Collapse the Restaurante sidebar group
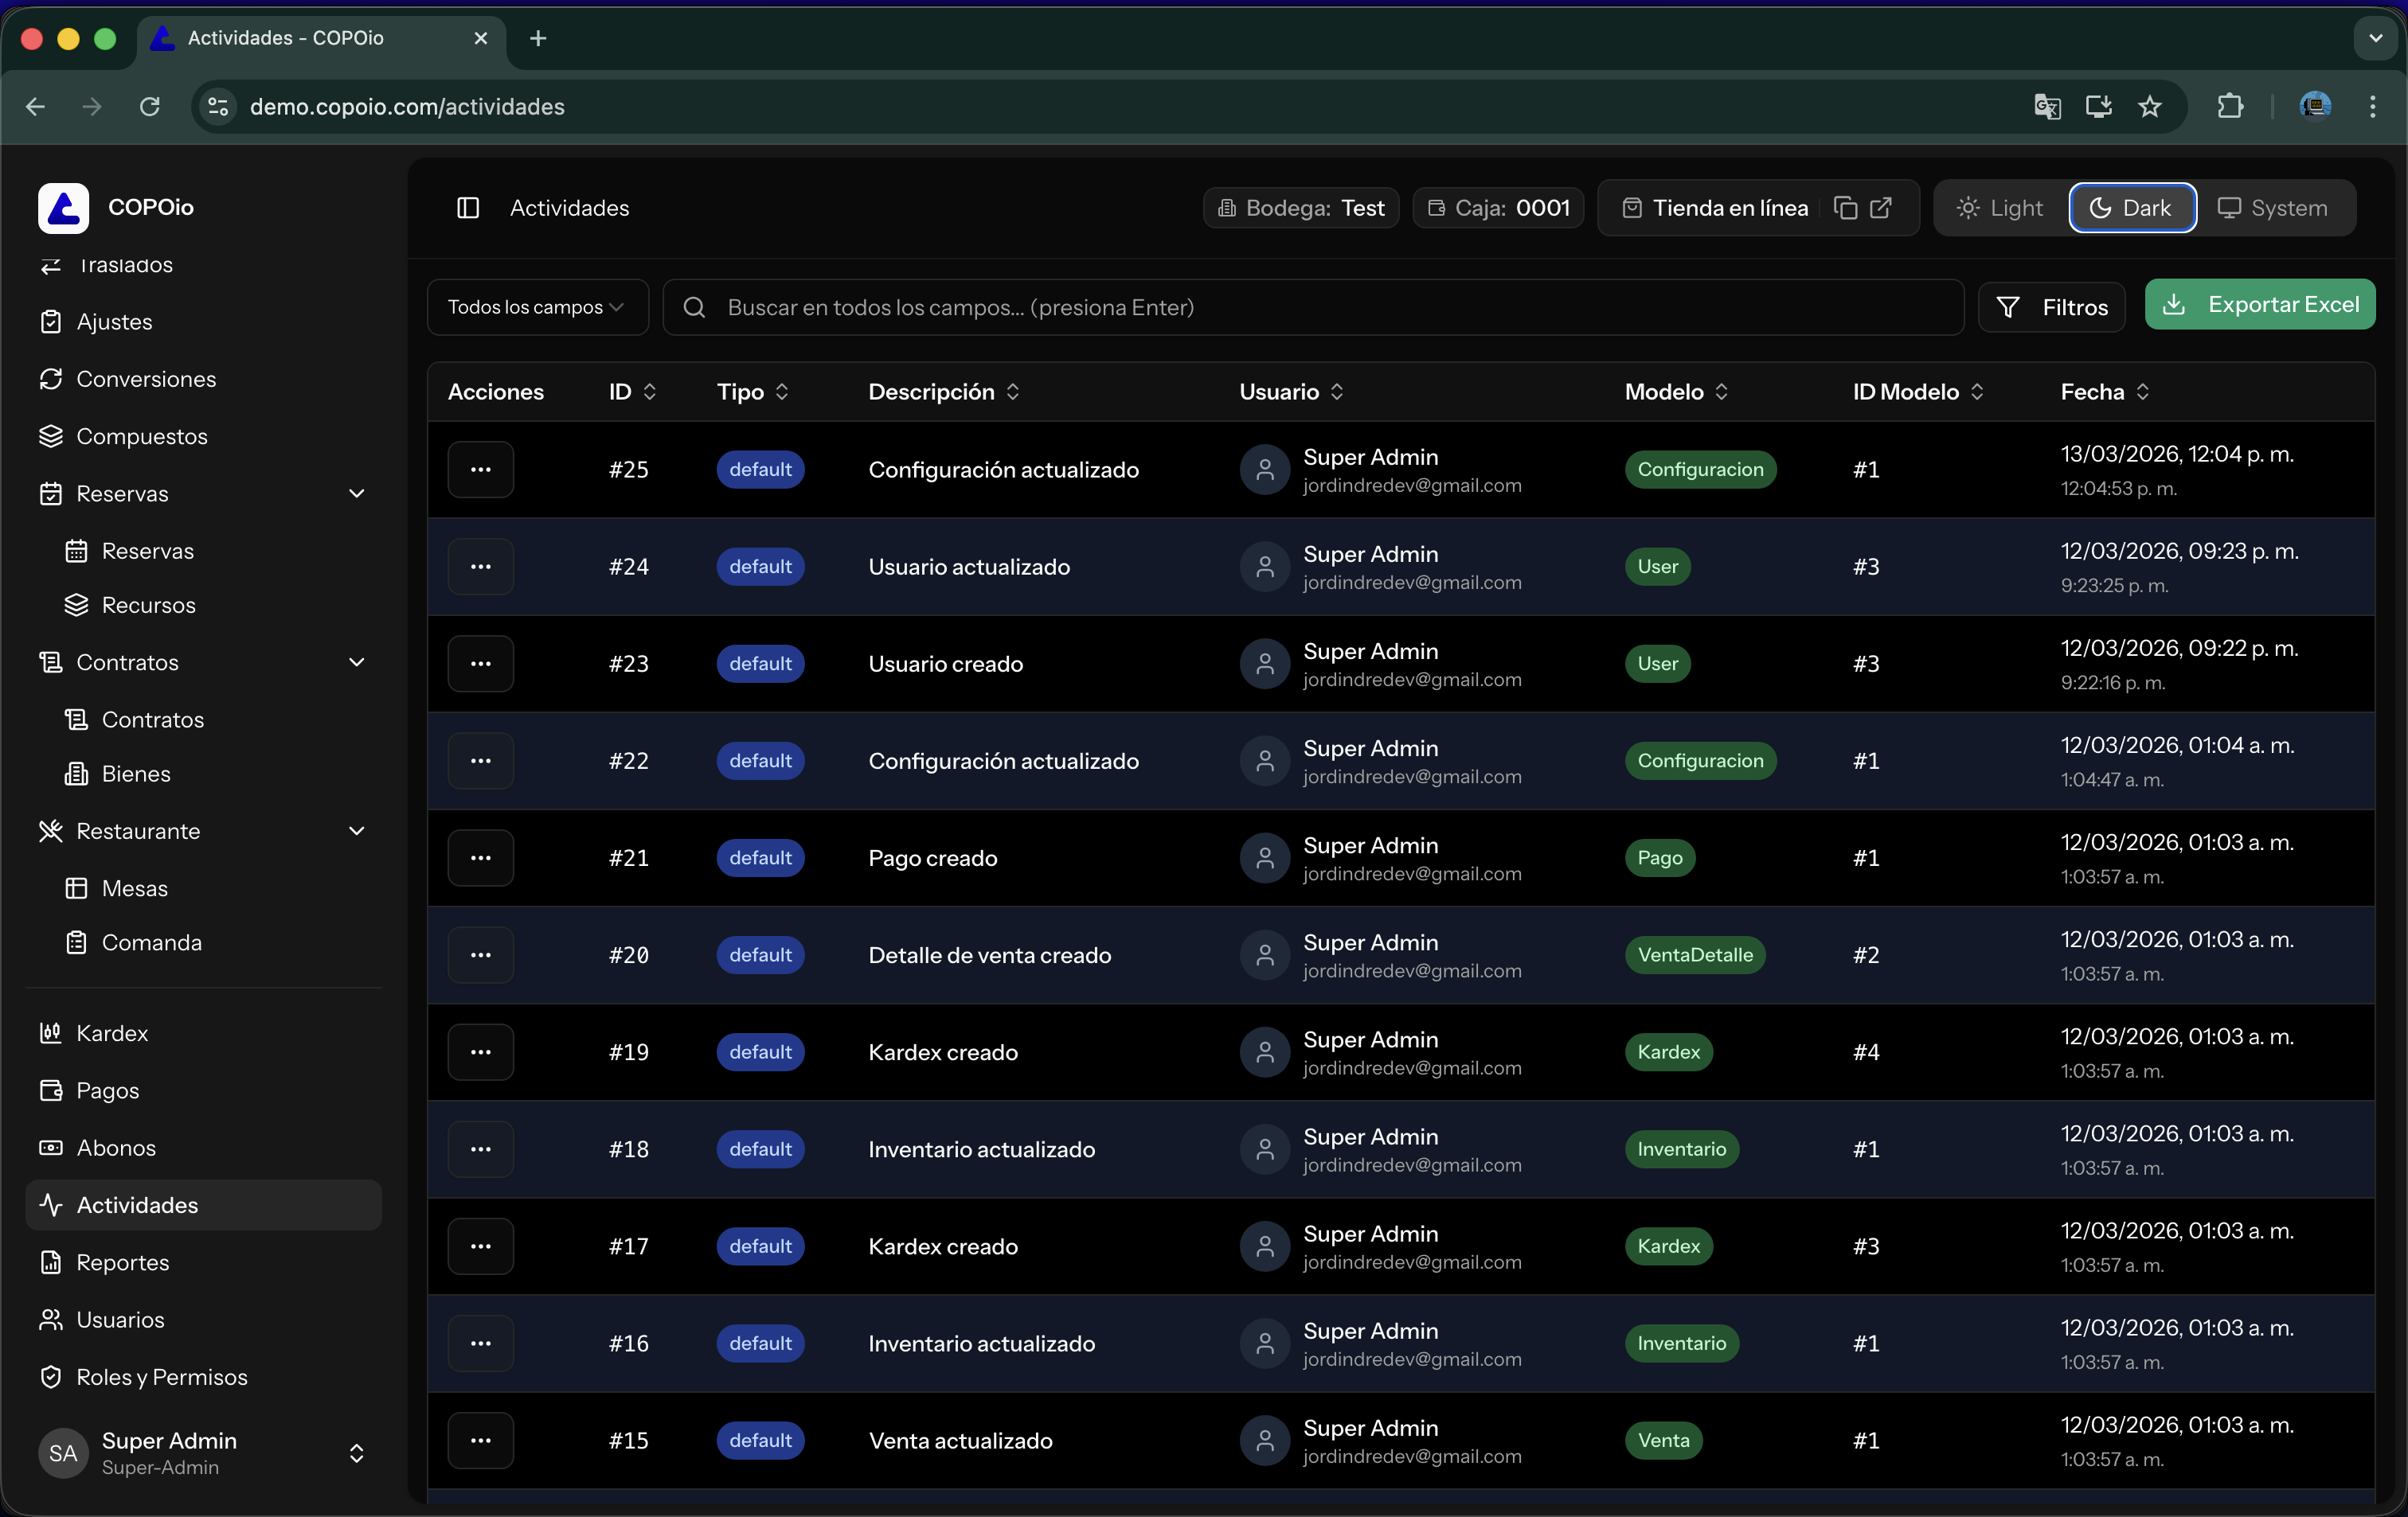This screenshot has width=2408, height=1517. point(356,832)
